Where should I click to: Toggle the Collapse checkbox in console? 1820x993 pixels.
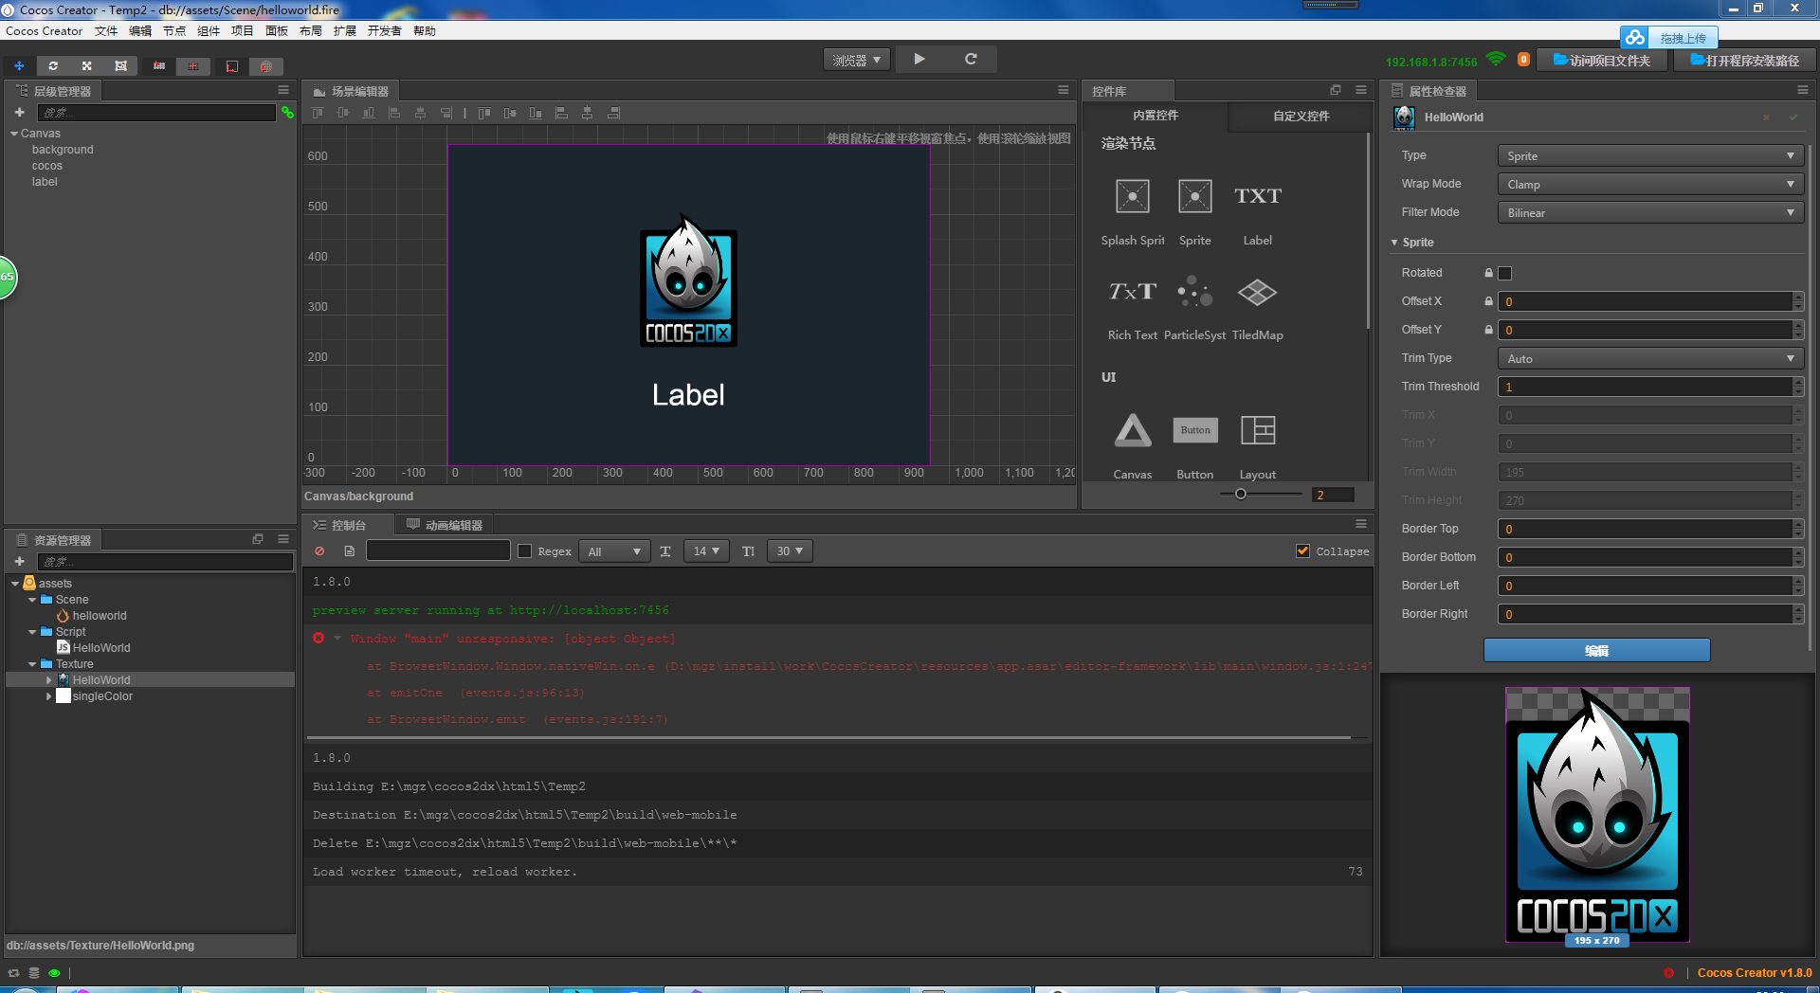1303,551
